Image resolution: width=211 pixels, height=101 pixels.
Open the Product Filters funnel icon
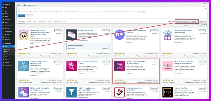(x=3, y=31)
